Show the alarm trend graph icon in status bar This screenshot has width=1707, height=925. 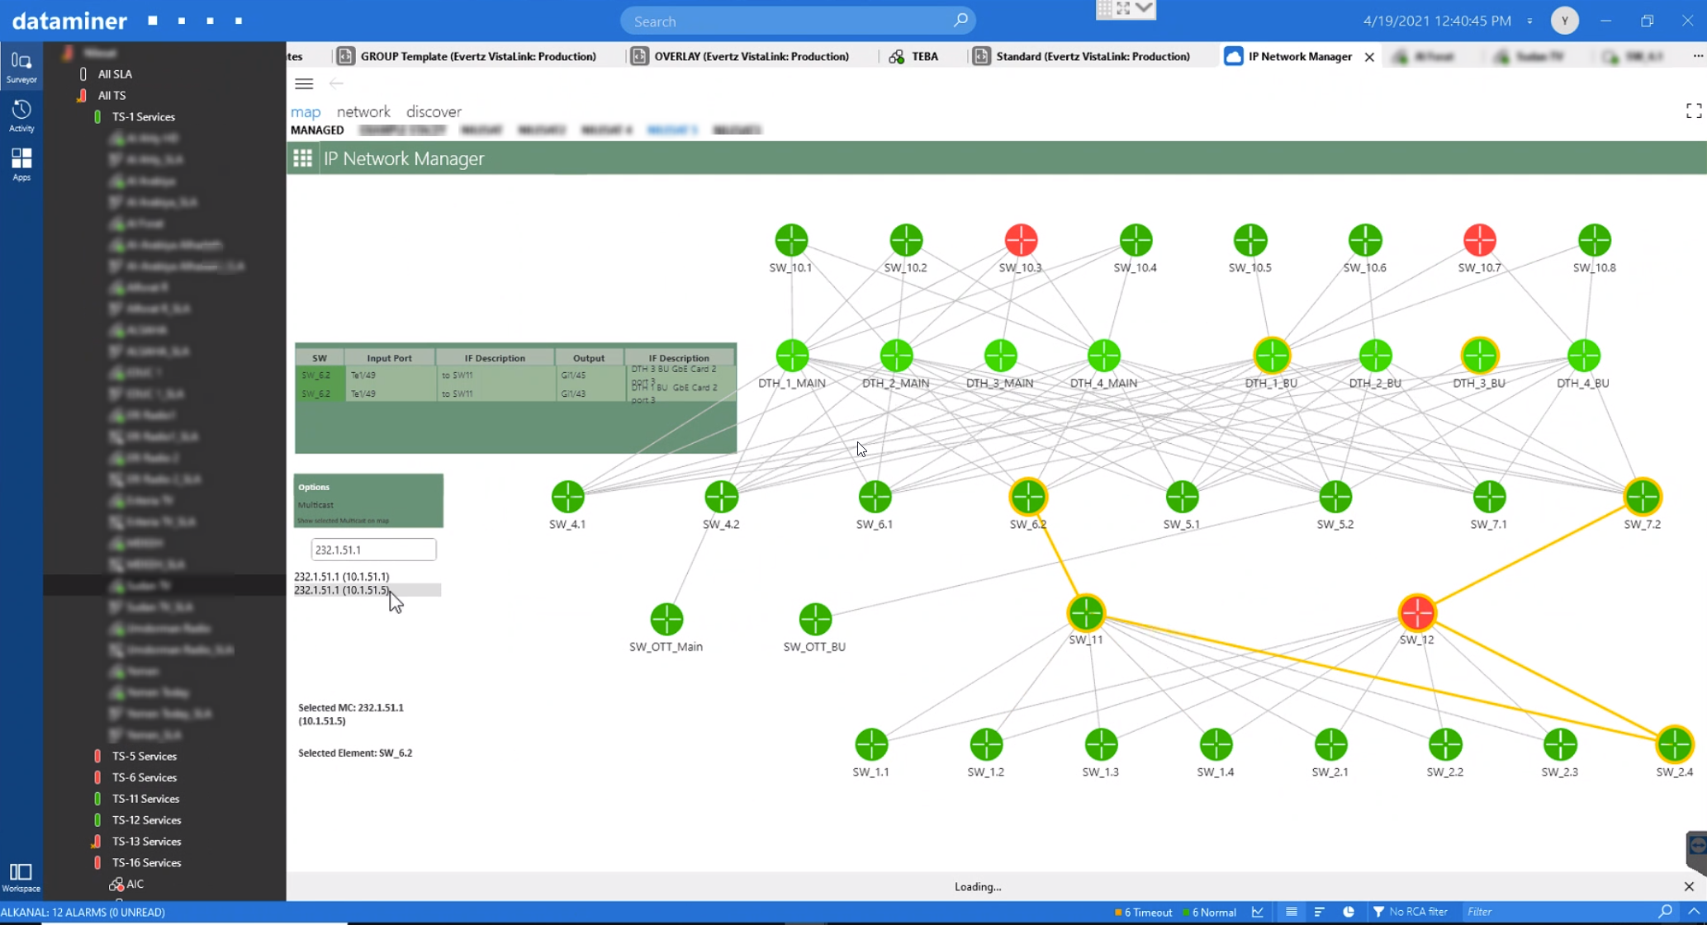click(1257, 912)
